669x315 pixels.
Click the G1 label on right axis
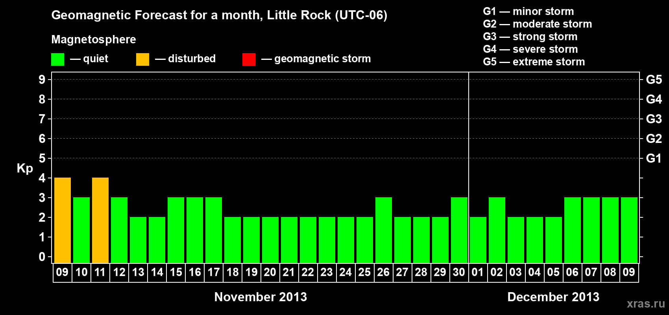(x=654, y=158)
